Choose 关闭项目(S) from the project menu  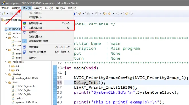click(x=48, y=17)
